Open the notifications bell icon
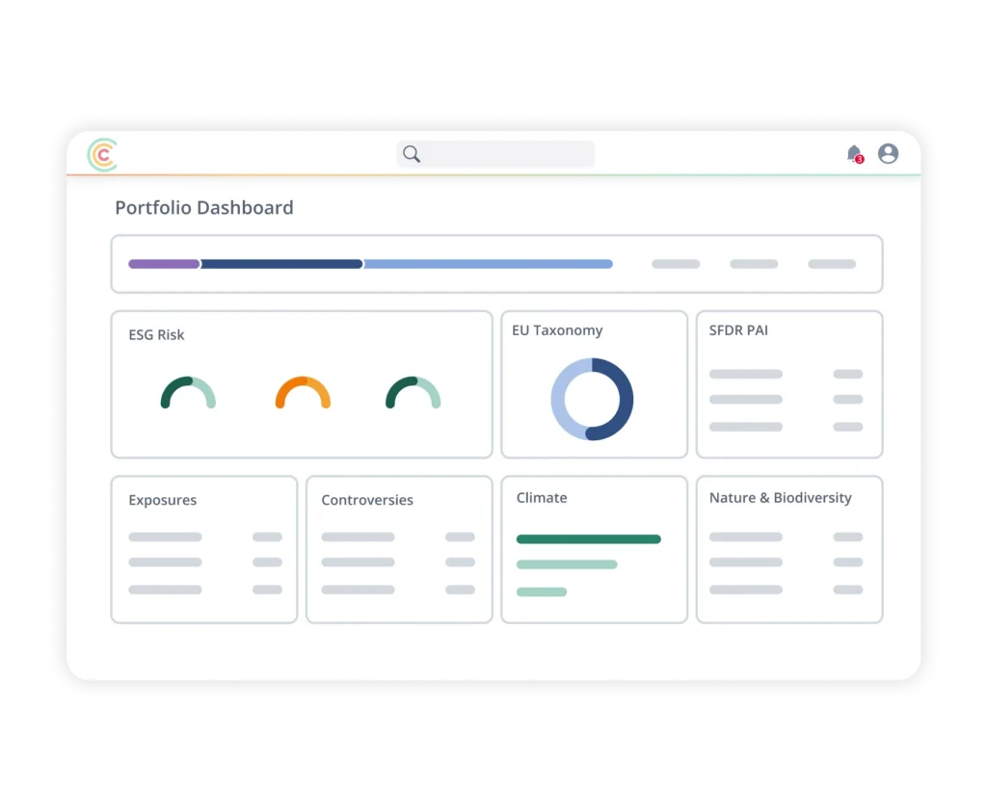987x812 pixels. [x=855, y=154]
